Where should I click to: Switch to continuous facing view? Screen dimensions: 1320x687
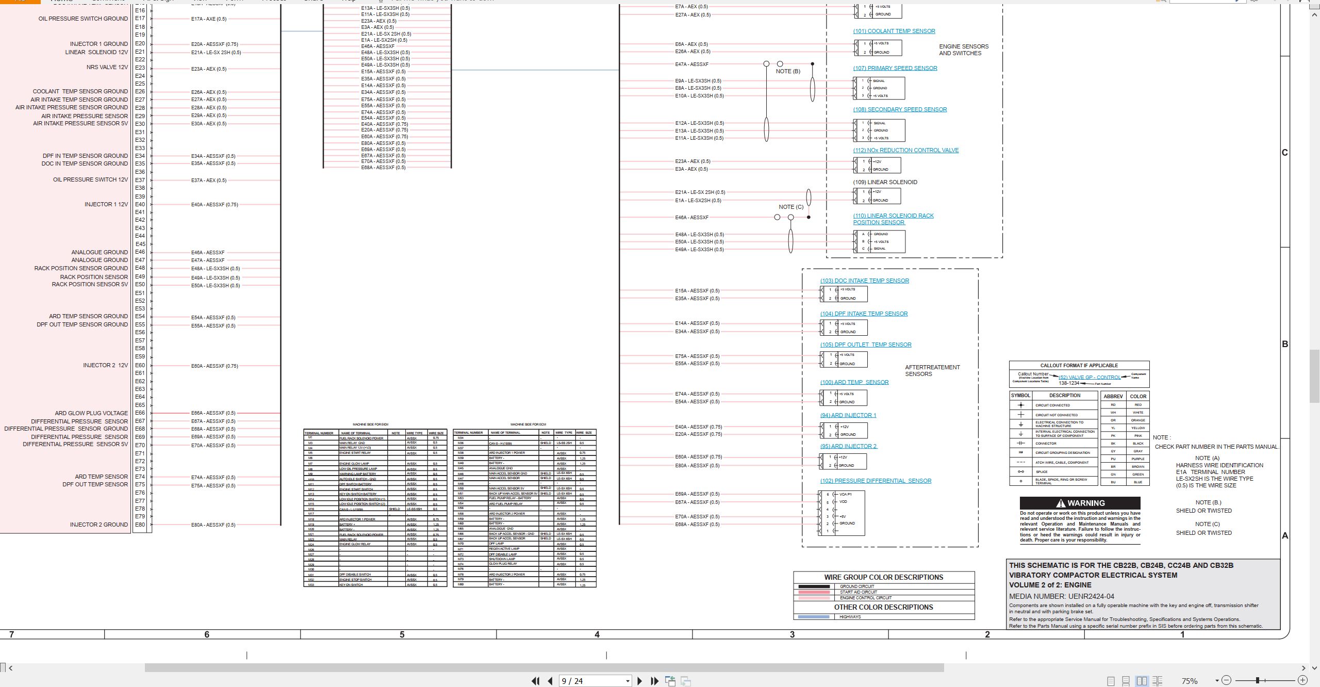[x=1157, y=681]
